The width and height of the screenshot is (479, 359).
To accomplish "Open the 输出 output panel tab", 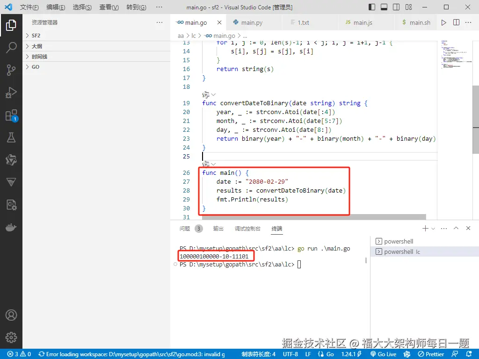I will (218, 229).
